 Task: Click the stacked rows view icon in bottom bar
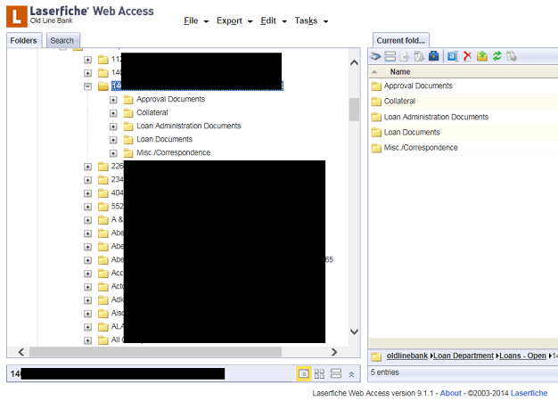336,373
